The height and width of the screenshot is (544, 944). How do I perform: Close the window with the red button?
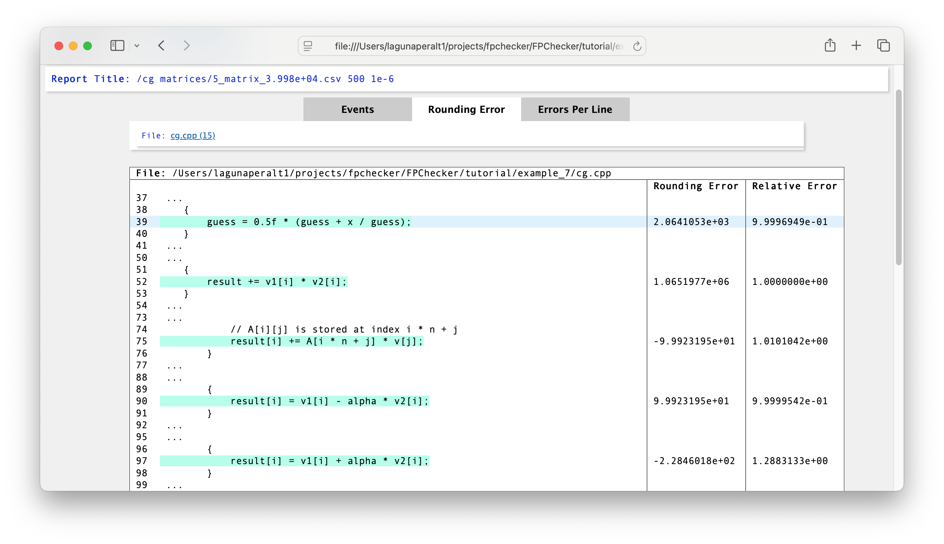point(59,46)
